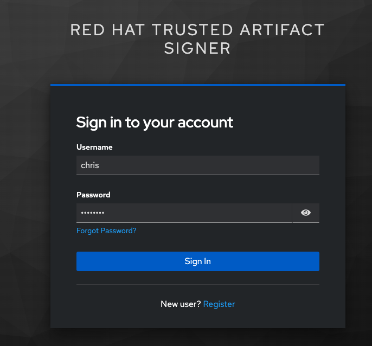Open the Forgot Password? link
The width and height of the screenshot is (372, 346).
[x=106, y=231]
